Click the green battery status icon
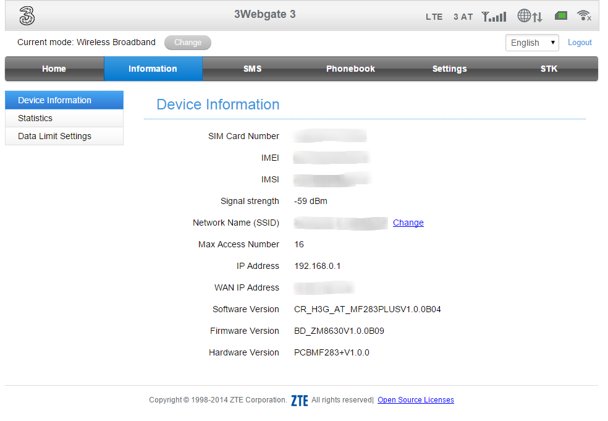 pyautogui.click(x=561, y=16)
